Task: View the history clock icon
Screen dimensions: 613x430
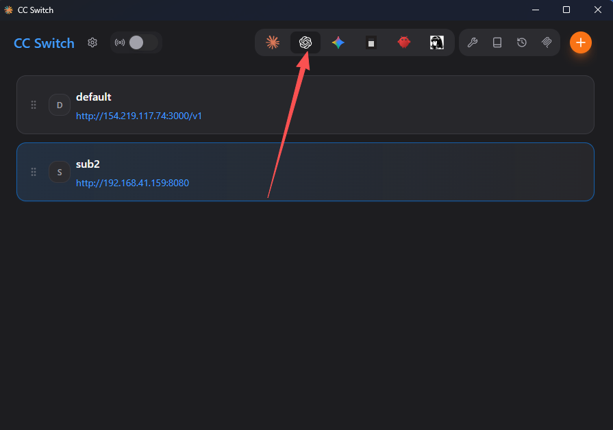Action: pyautogui.click(x=521, y=42)
